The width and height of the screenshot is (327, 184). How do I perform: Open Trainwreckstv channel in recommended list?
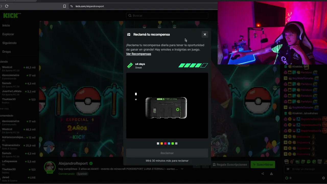(18, 146)
